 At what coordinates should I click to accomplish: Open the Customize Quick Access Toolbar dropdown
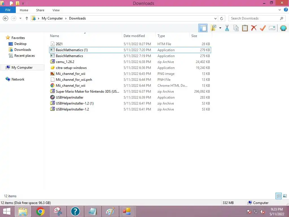23,3
